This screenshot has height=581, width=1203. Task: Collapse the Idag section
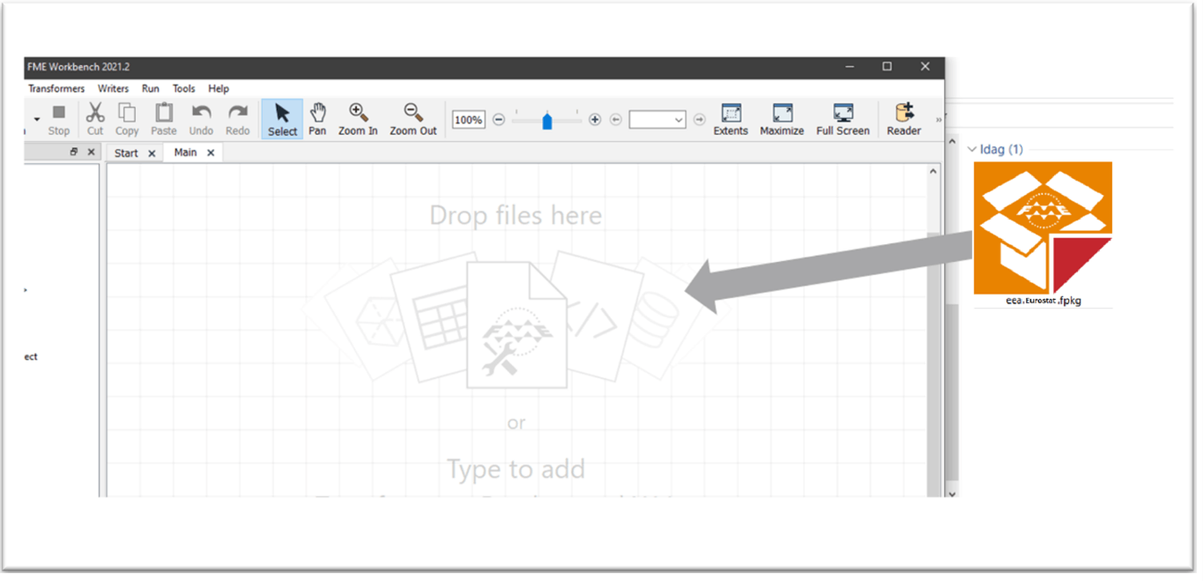[970, 149]
